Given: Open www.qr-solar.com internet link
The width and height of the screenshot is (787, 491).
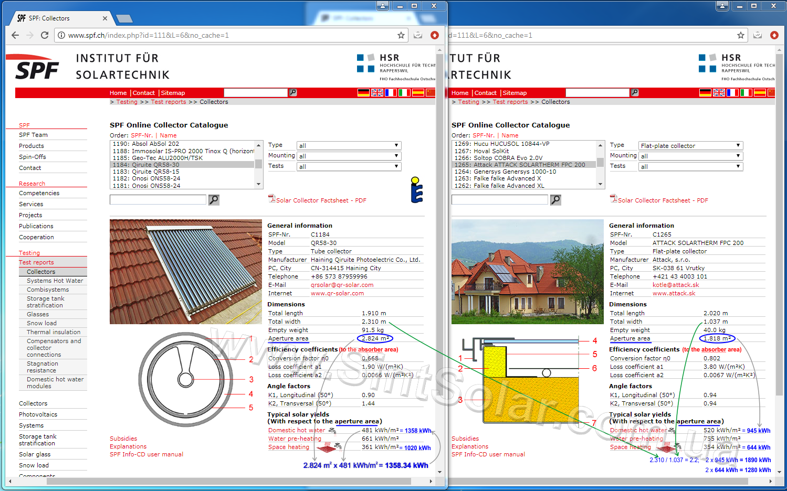Looking at the screenshot, I should coord(337,293).
